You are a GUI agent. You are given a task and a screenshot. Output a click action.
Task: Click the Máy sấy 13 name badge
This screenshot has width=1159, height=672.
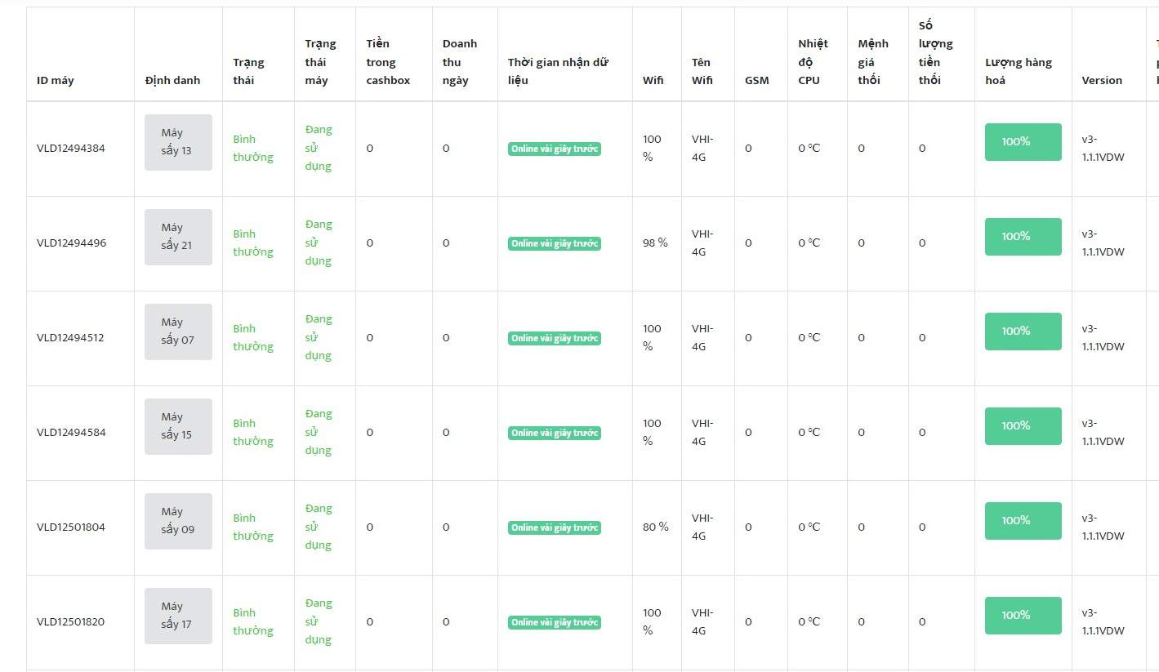pyautogui.click(x=178, y=142)
